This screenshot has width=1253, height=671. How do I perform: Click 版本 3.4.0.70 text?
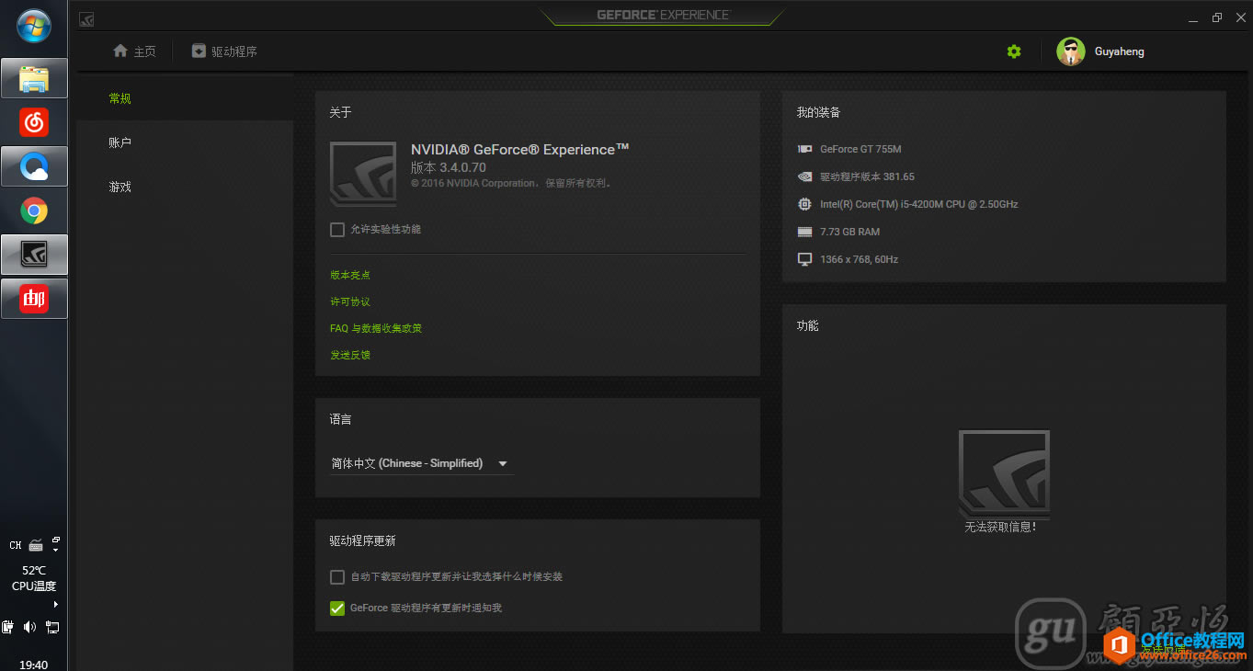click(x=449, y=167)
